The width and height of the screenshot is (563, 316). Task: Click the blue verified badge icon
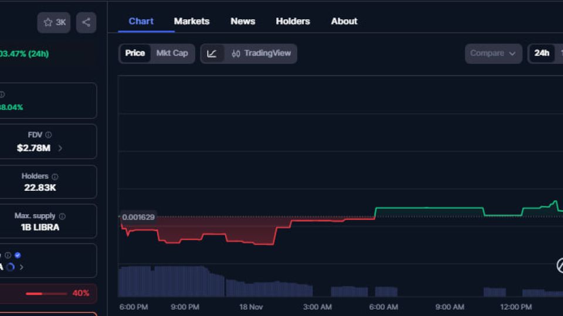tap(18, 255)
